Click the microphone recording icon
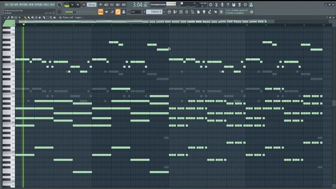 pos(222,5)
